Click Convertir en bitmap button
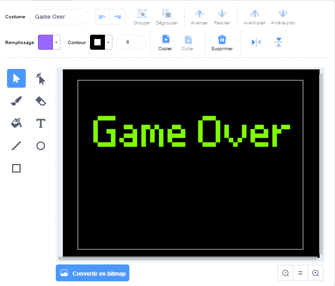Viewport: 335px width, 286px height. click(92, 273)
